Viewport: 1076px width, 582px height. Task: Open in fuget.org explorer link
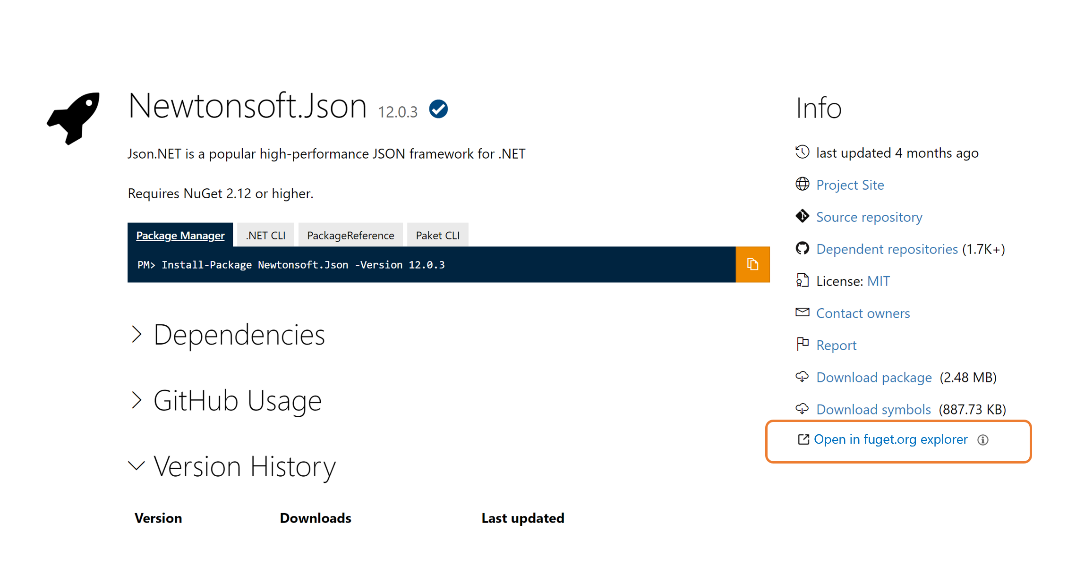[x=890, y=439]
